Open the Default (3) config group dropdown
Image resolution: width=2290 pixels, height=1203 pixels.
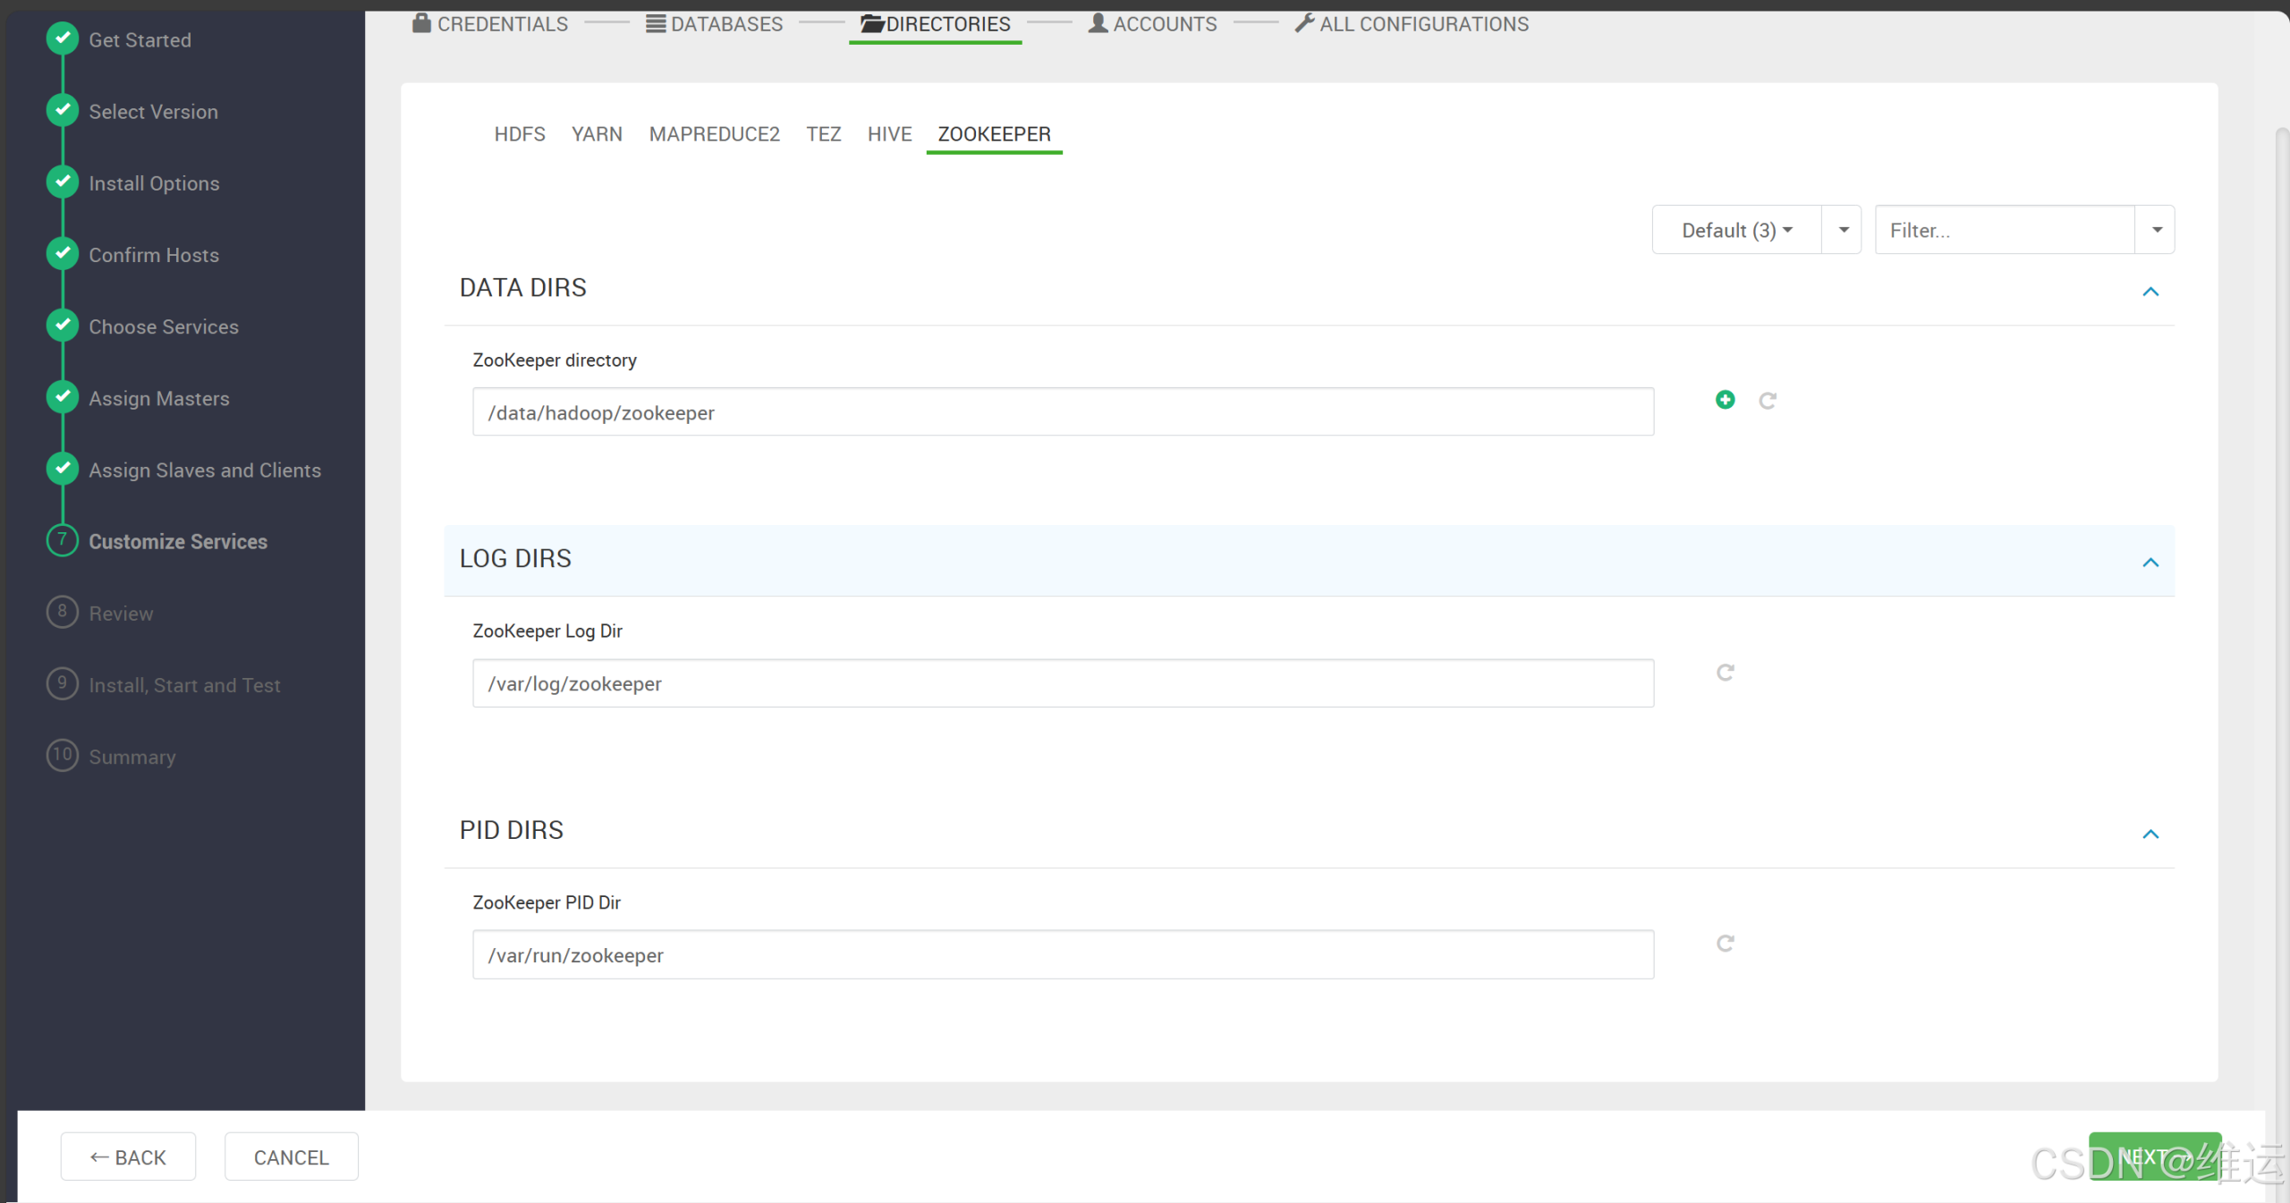coord(1735,230)
